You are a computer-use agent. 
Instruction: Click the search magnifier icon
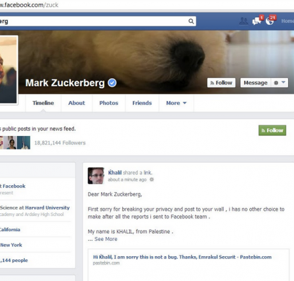191,21
